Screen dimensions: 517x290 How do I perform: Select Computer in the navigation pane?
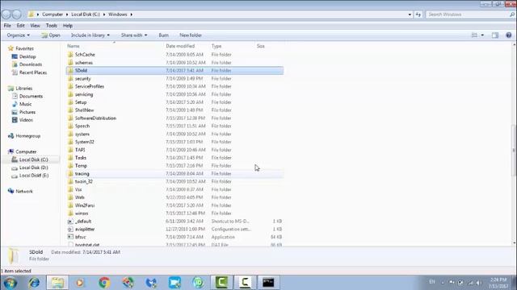[x=23, y=151]
